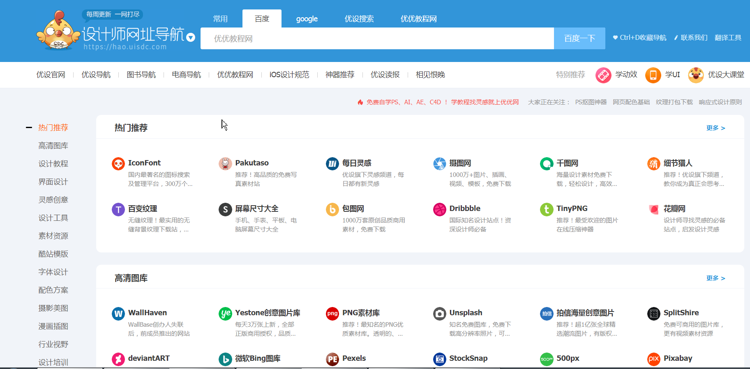Click the Dribbble pink basketball icon

point(440,209)
